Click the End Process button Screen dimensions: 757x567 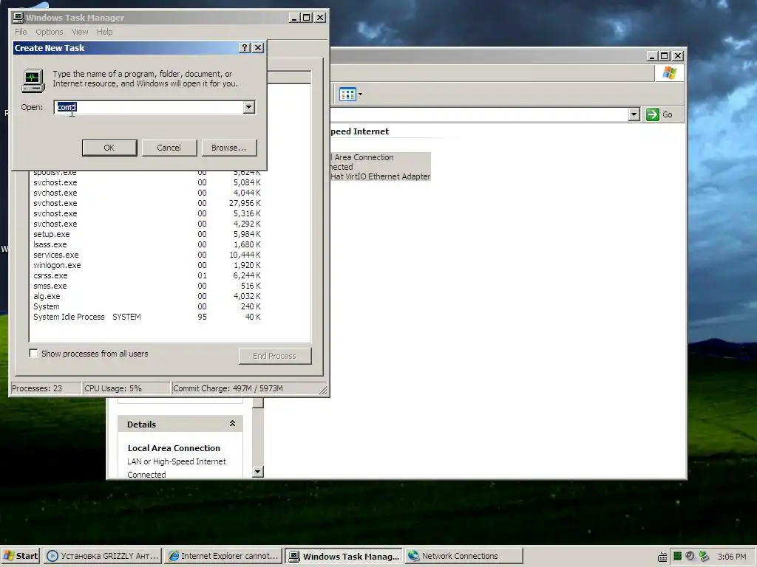click(x=275, y=356)
